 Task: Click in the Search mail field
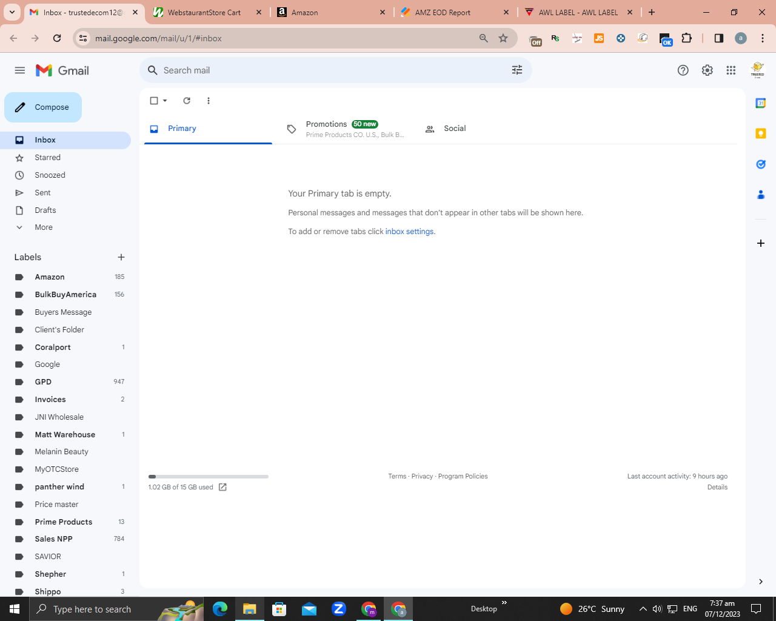[x=333, y=70]
